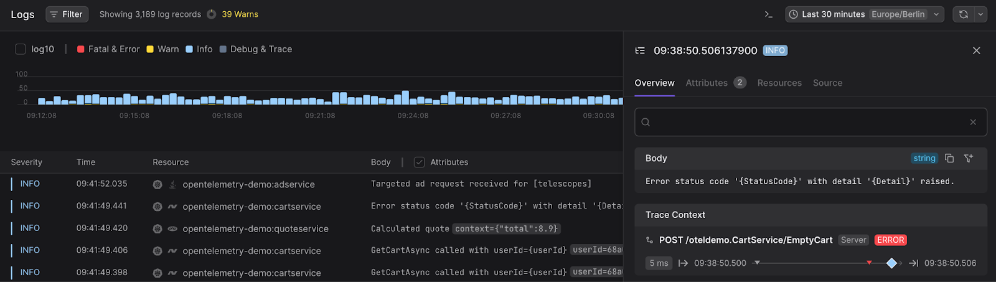This screenshot has width=996, height=282.
Task: Close the log detail panel
Action: [x=976, y=50]
